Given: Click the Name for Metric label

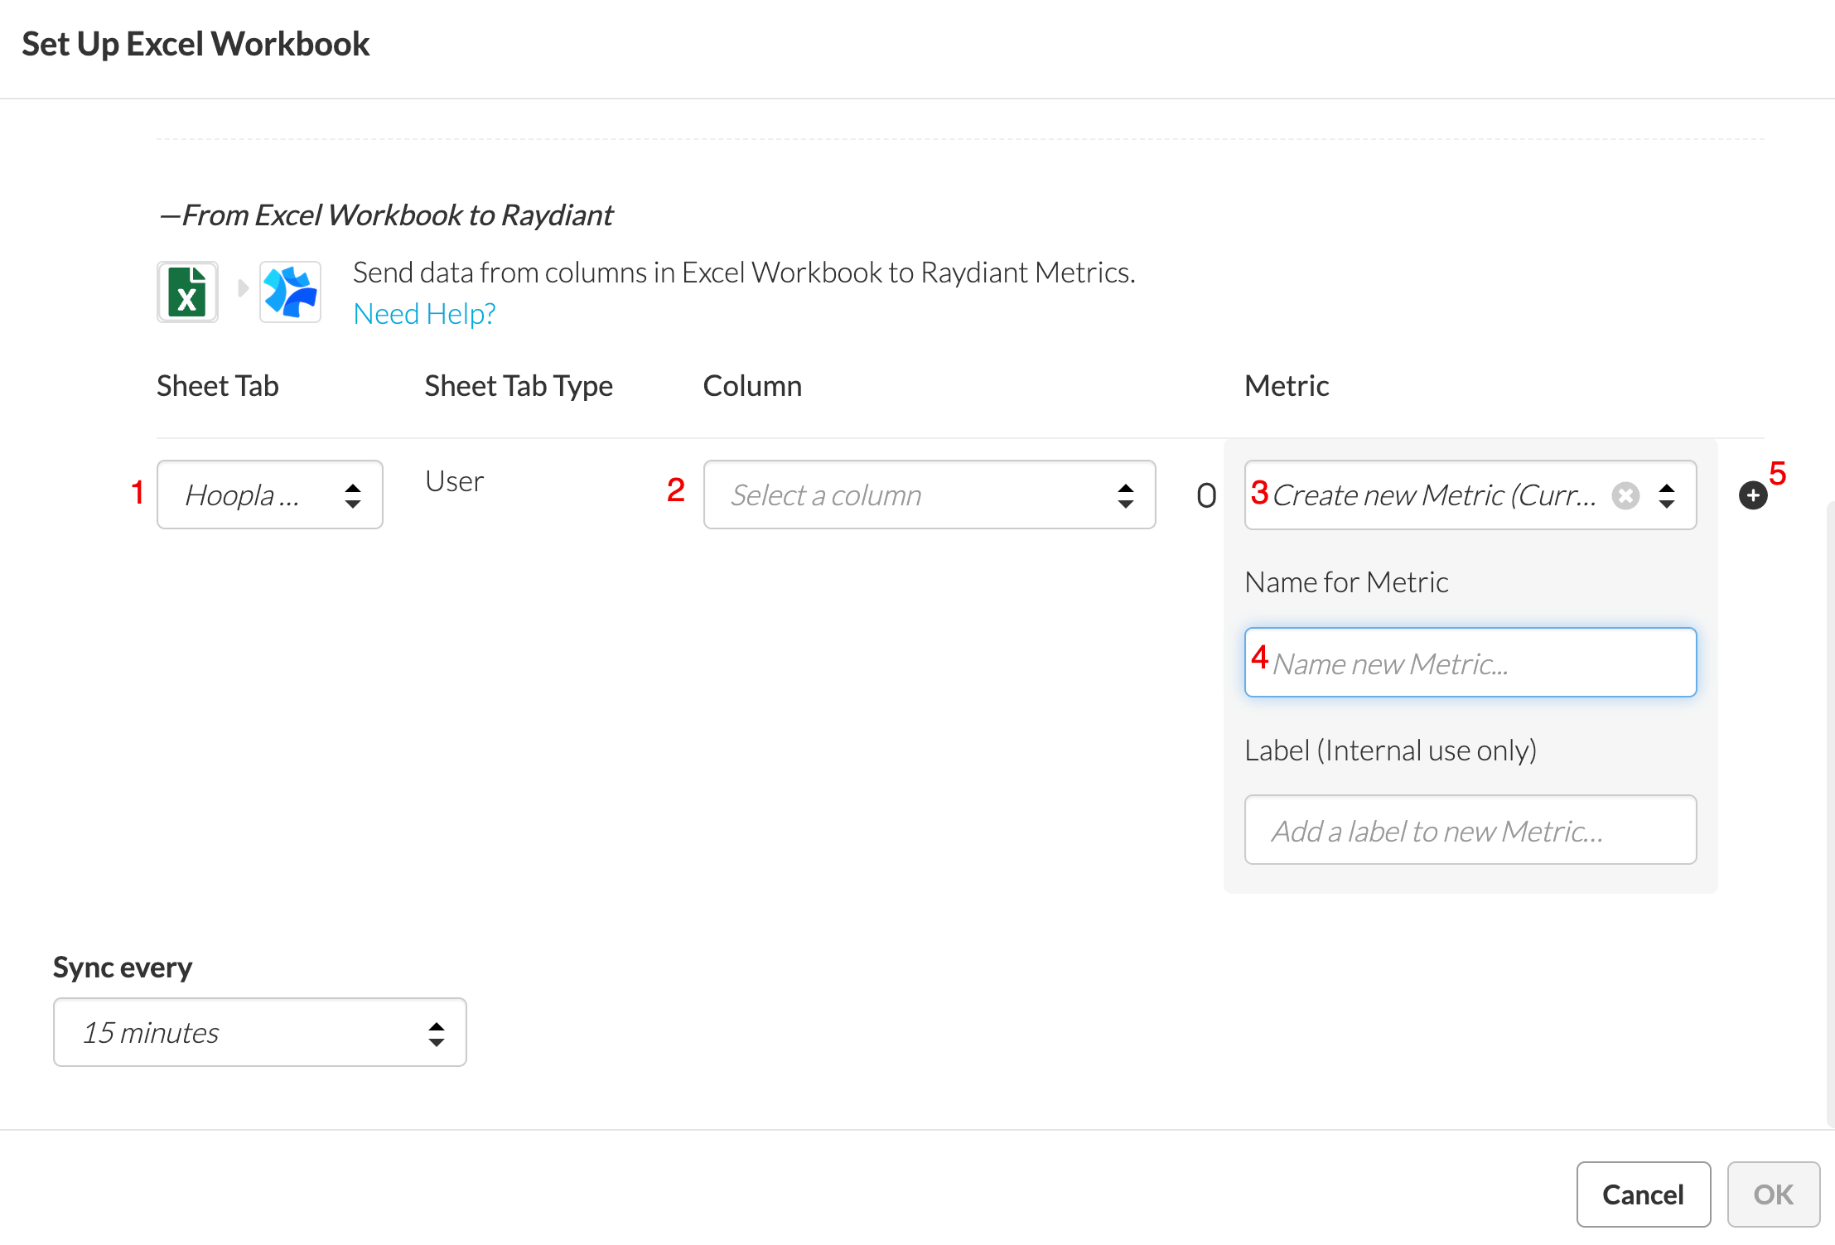Looking at the screenshot, I should click(1346, 582).
